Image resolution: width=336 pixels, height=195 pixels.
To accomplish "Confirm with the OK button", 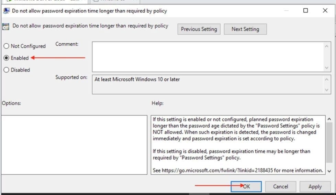I will point(246,186).
